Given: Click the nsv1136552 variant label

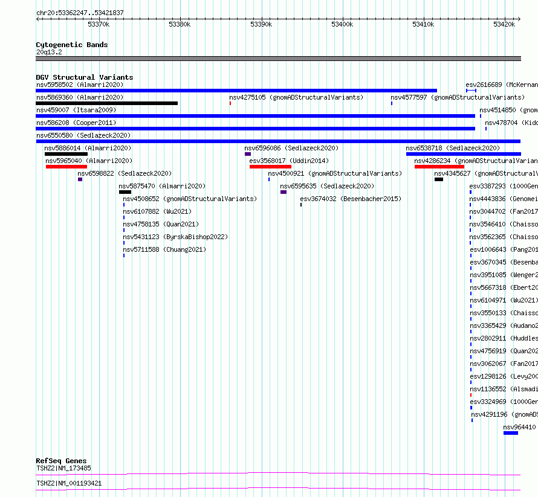Looking at the screenshot, I should pos(504,389).
